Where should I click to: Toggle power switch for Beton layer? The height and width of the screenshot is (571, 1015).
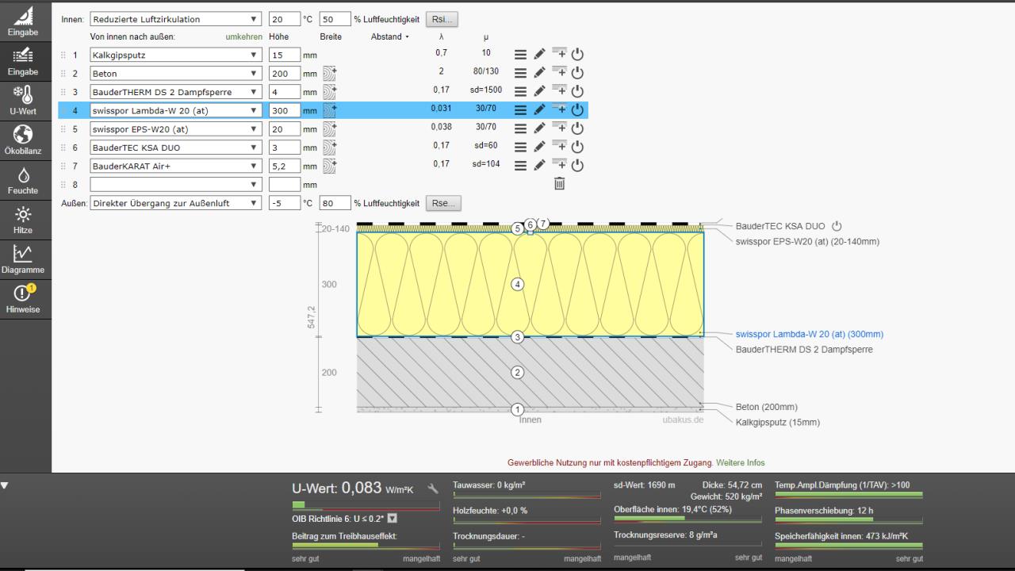pyautogui.click(x=577, y=73)
